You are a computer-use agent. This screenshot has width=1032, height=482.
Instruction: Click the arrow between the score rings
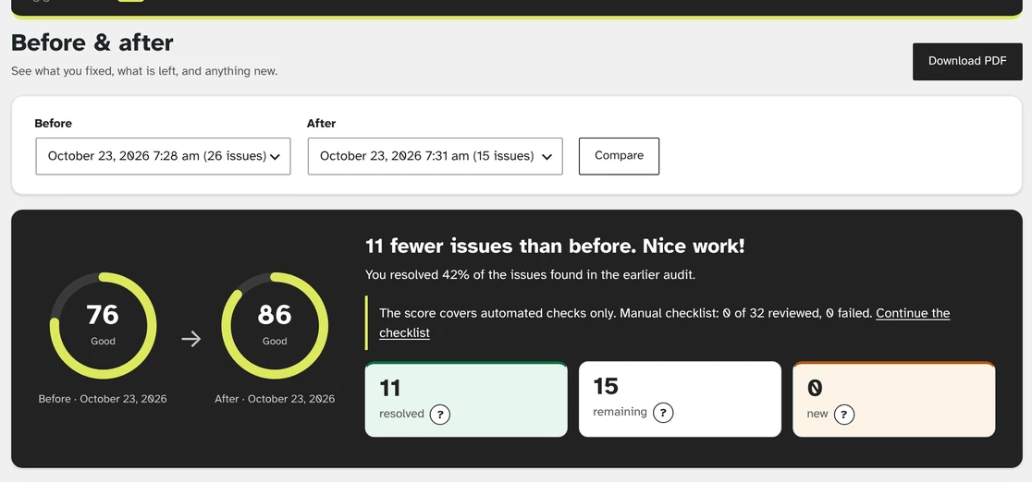(x=190, y=339)
